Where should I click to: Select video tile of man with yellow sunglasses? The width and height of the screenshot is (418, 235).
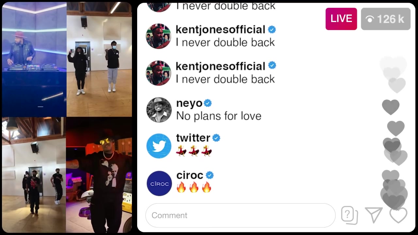click(99, 175)
